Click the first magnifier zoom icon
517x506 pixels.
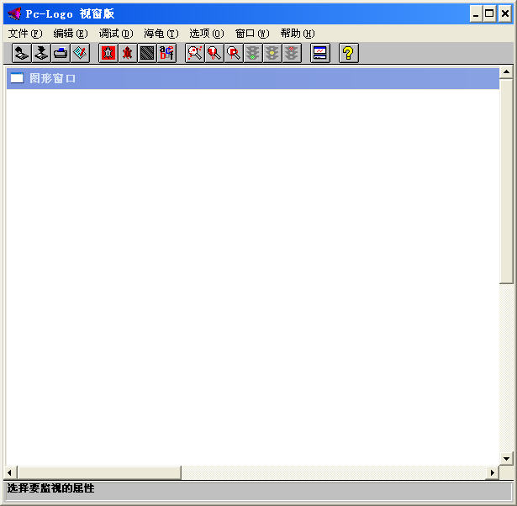coord(195,53)
